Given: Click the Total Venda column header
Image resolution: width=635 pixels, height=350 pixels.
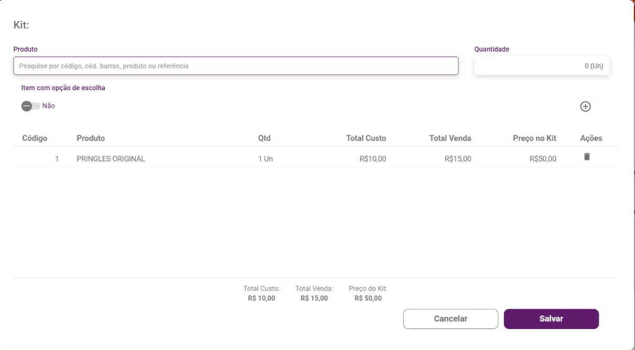Looking at the screenshot, I should pyautogui.click(x=450, y=138).
